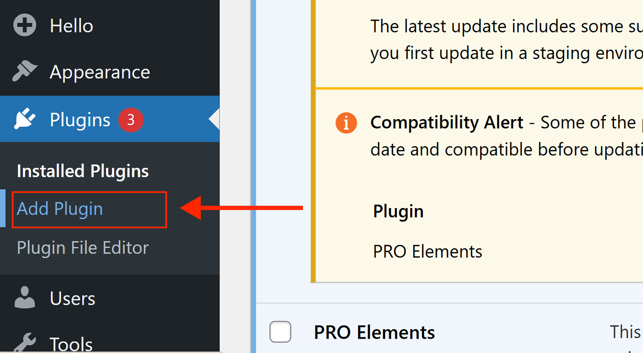Open the Users menu

[x=73, y=298]
